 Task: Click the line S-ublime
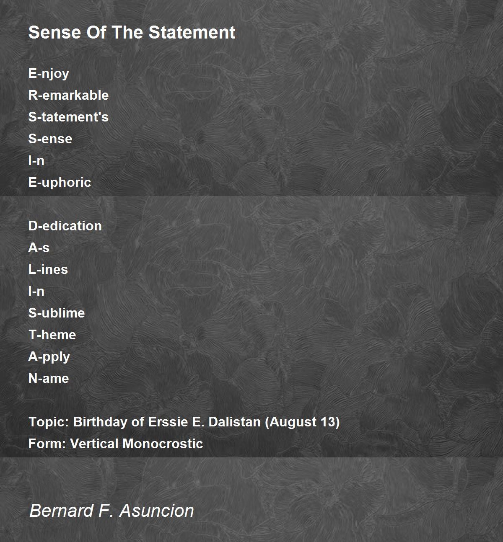pyautogui.click(x=57, y=313)
